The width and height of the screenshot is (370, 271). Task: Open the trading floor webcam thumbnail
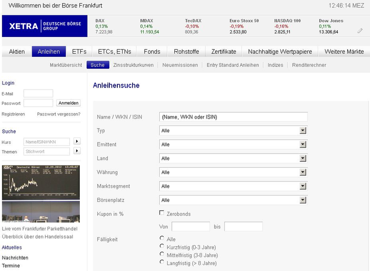click(x=41, y=211)
